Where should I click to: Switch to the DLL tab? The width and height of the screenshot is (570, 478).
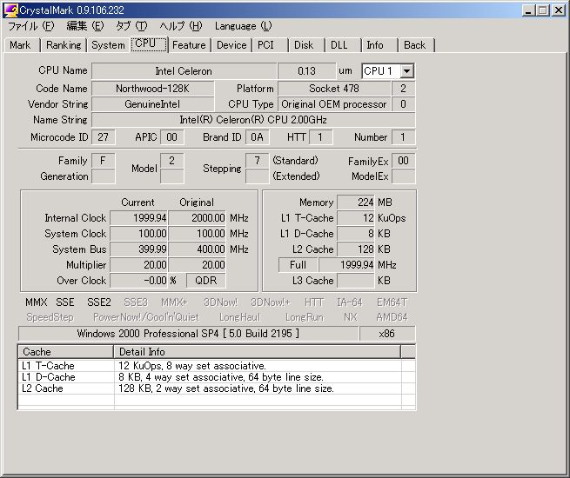pyautogui.click(x=343, y=45)
